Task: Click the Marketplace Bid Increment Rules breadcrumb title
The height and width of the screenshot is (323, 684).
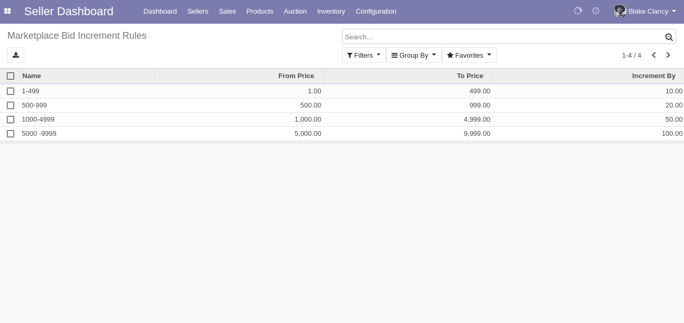Action: pyautogui.click(x=77, y=36)
